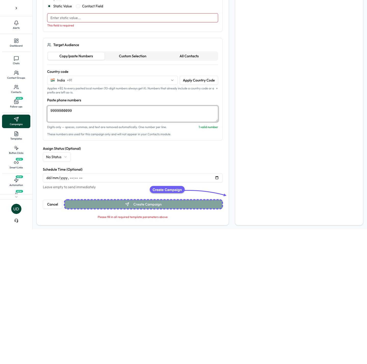This screenshot has height=364, width=367.
Task: Switch to All Contacts tab
Action: pos(189,56)
